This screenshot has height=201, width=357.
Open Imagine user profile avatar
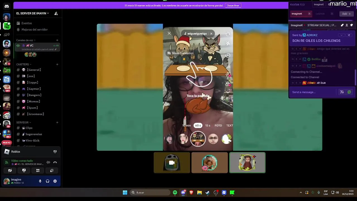[6, 181]
